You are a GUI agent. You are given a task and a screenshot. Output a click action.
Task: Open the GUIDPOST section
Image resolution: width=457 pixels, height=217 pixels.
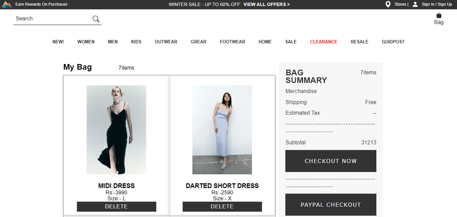(393, 42)
